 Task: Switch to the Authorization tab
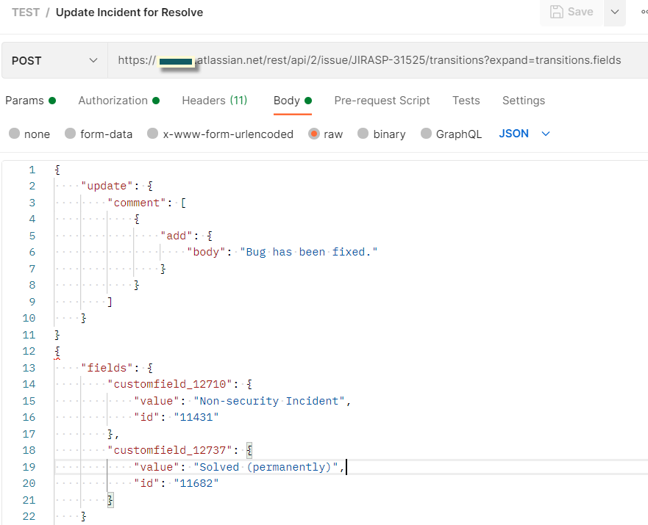click(x=114, y=100)
